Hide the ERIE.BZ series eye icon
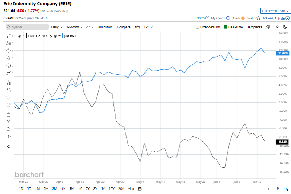291x194 pixels. click(19, 36)
